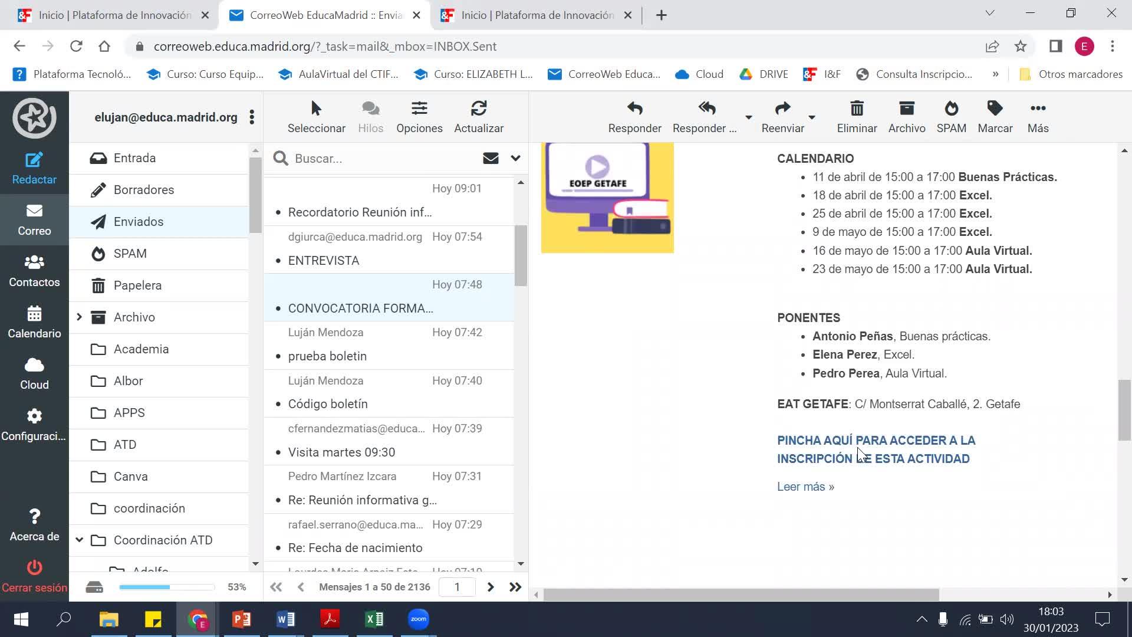Switch to the first Plataforma de Innovación tab
Image resolution: width=1132 pixels, height=637 pixels.
(x=112, y=15)
